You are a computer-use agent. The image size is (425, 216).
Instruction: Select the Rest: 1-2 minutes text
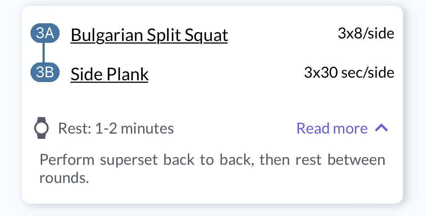116,128
